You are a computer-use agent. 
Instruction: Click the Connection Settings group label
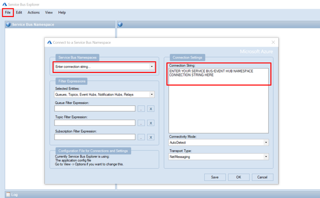(x=187, y=58)
